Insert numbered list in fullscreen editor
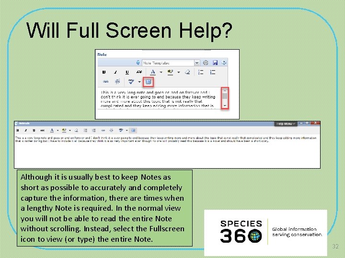 tap(94, 130)
